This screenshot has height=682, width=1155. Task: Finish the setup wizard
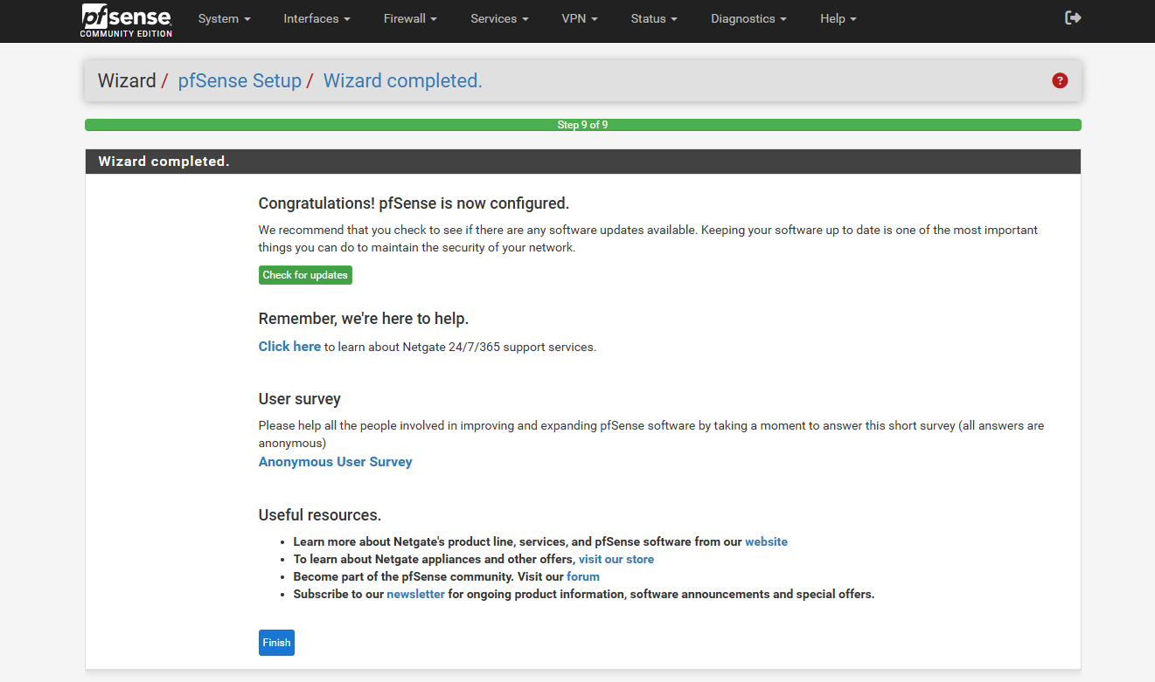click(276, 643)
